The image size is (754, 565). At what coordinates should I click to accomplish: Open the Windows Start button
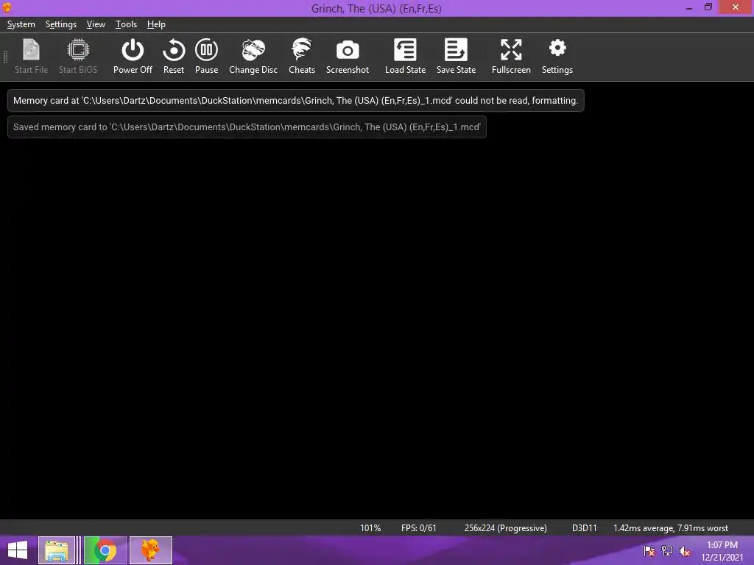pos(18,550)
